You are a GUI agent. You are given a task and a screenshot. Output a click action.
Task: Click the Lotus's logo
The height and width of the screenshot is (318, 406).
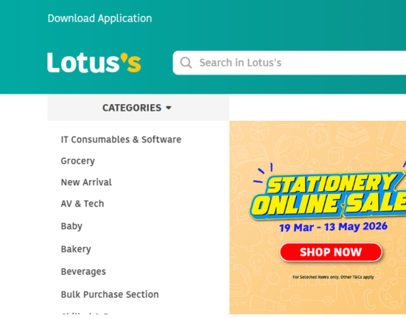point(94,63)
